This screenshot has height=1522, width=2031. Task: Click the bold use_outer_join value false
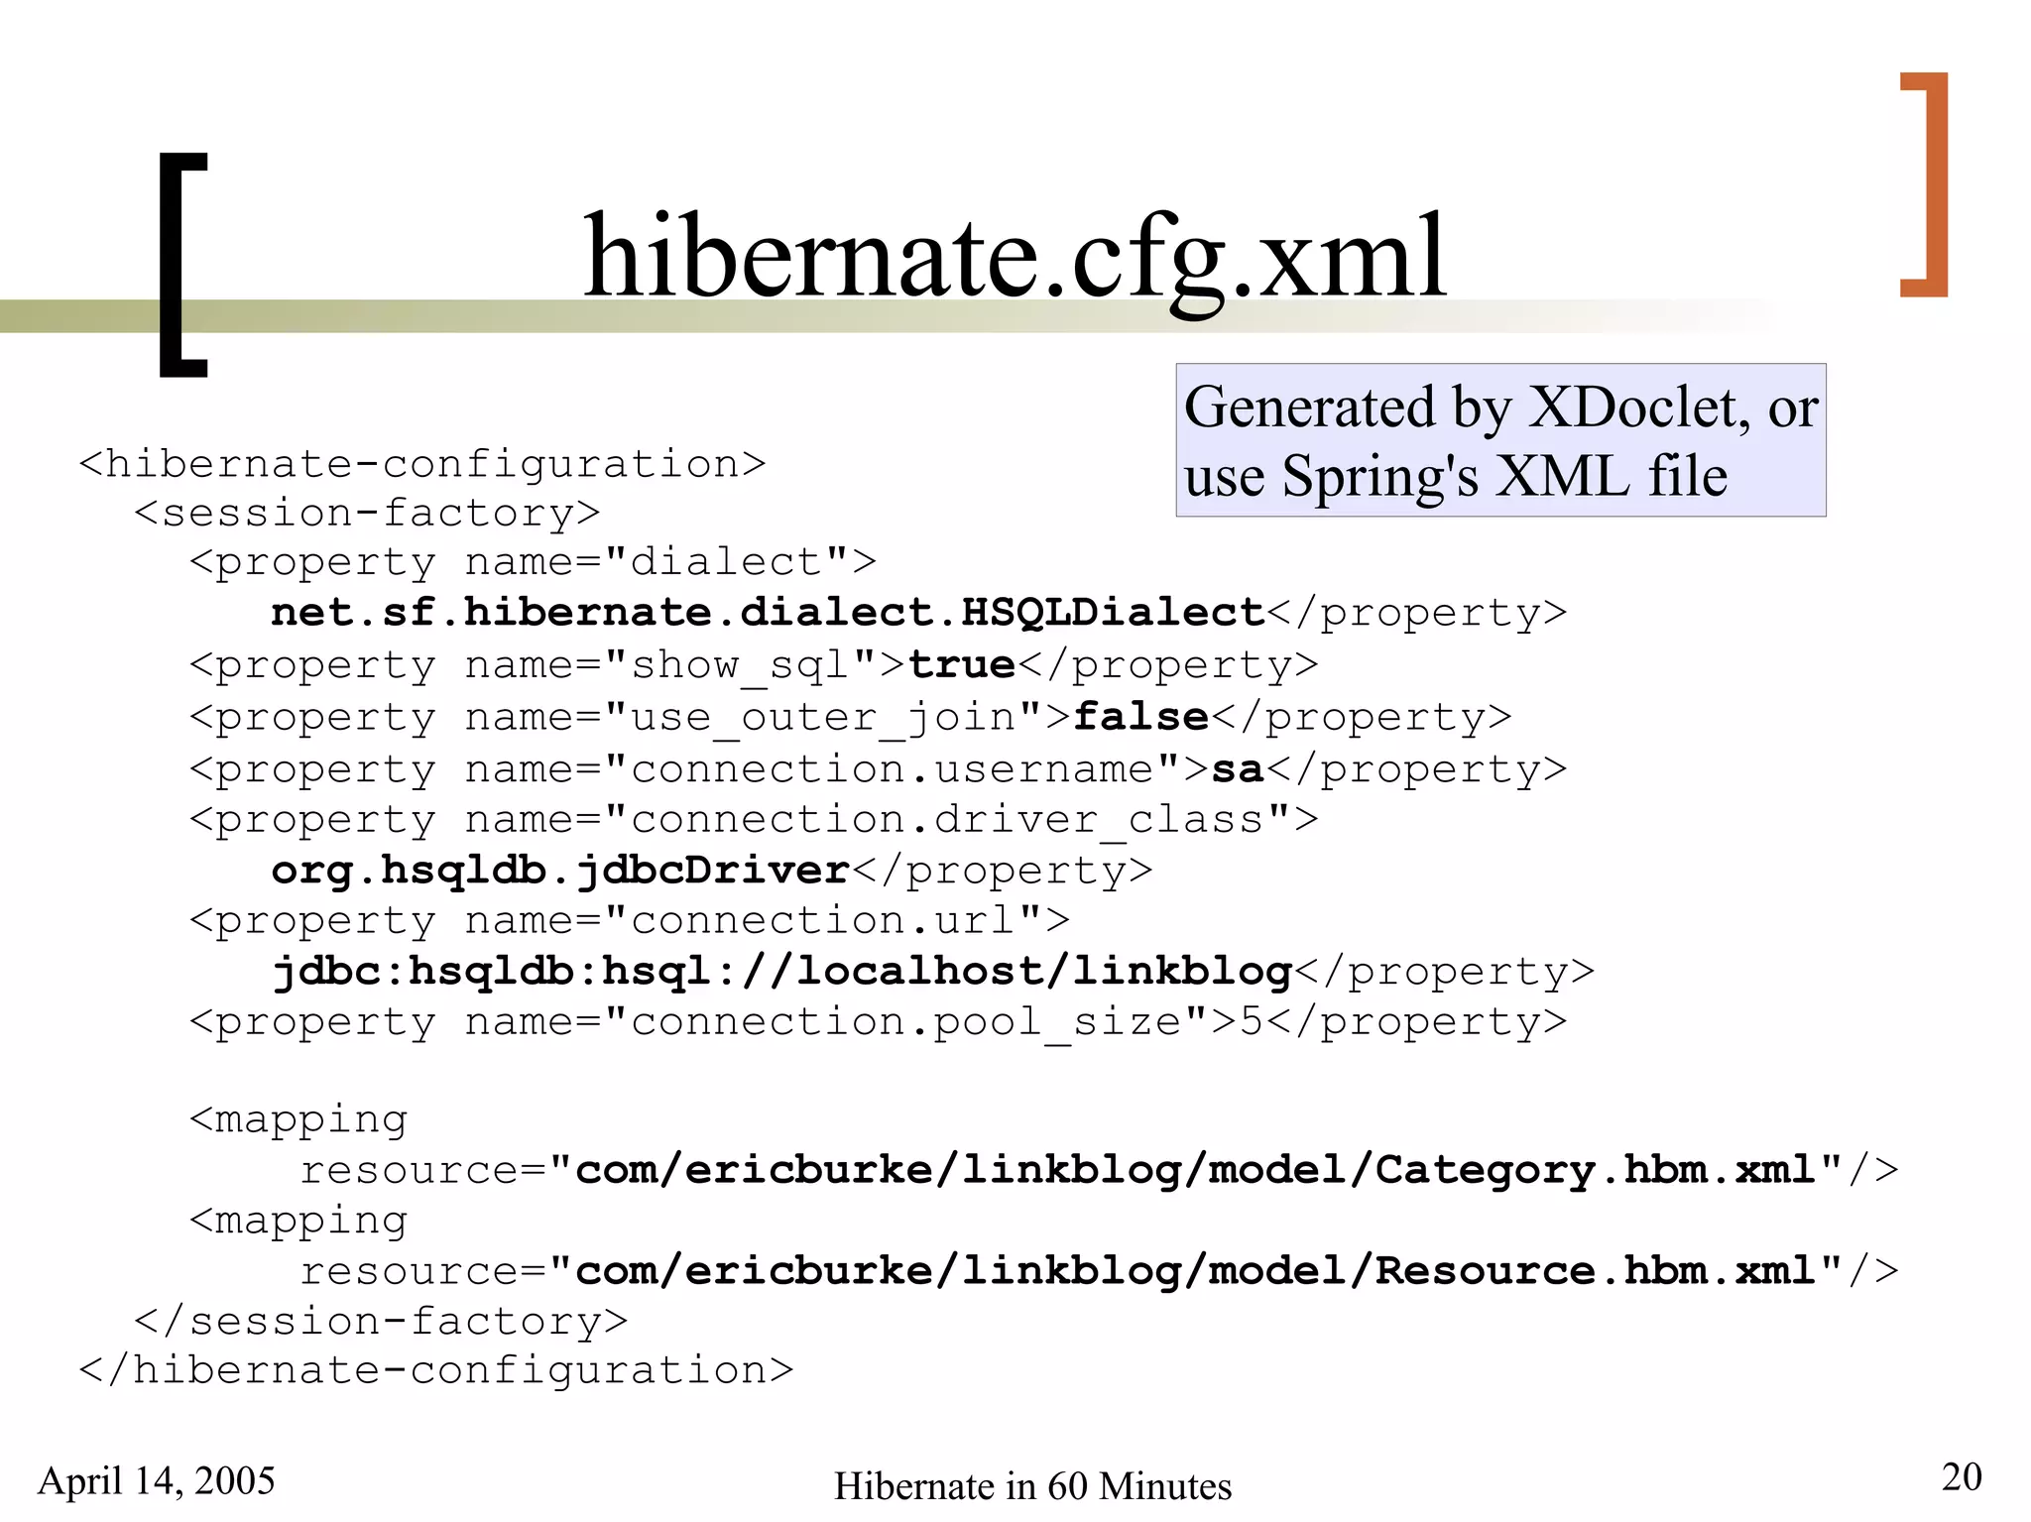[x=1140, y=716]
